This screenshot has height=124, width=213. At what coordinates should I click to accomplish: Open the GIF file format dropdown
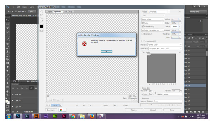(153, 15)
